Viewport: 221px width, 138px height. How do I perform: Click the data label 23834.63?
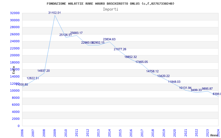109,39
